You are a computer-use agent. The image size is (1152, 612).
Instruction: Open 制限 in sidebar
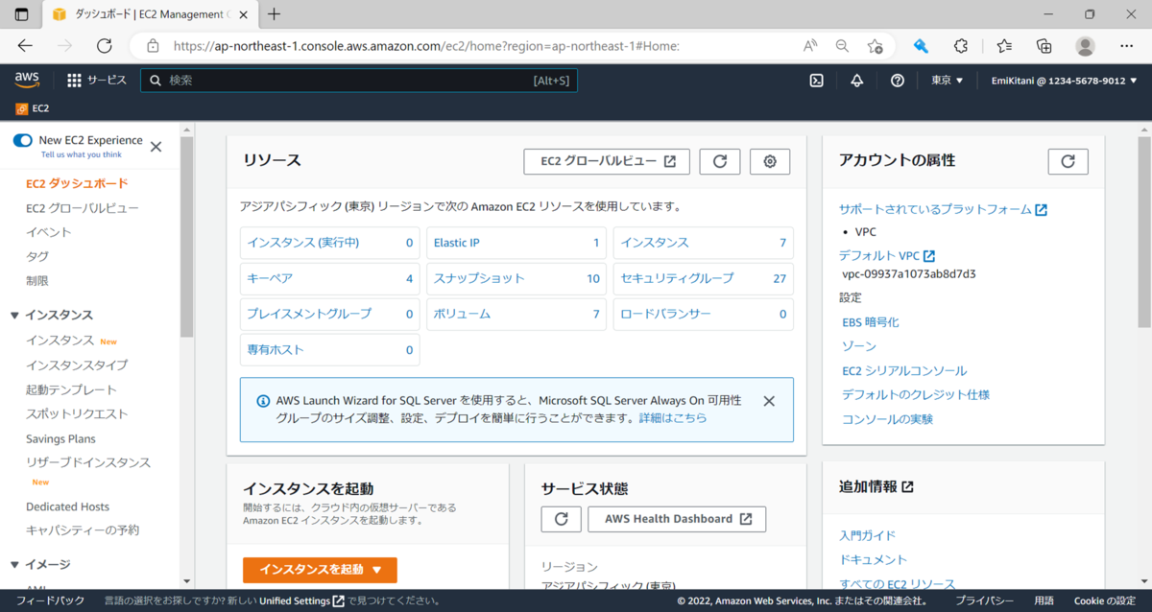coord(37,281)
